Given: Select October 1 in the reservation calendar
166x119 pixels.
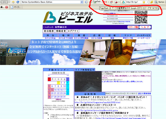Looking at the screenshot, I should click(58, 83).
